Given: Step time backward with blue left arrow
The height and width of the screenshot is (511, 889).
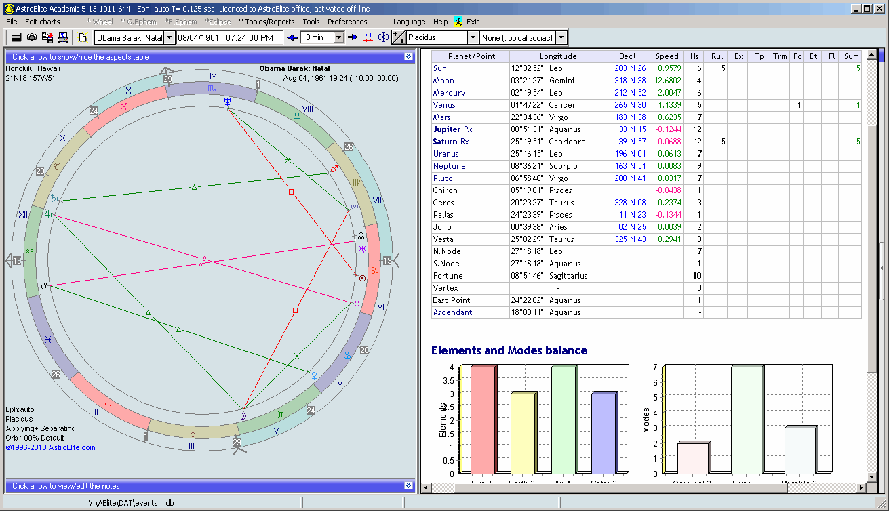Looking at the screenshot, I should 292,37.
